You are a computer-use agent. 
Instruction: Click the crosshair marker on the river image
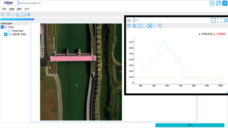click(x=77, y=85)
